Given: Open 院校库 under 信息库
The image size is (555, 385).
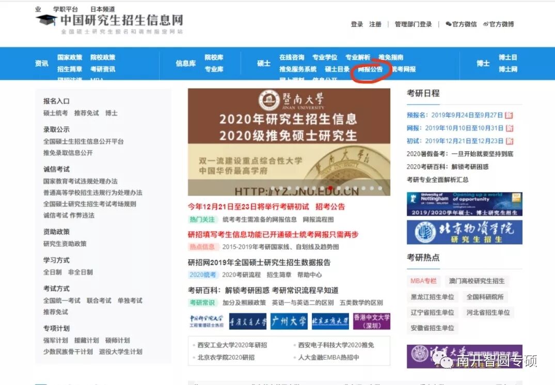Looking at the screenshot, I should point(214,57).
